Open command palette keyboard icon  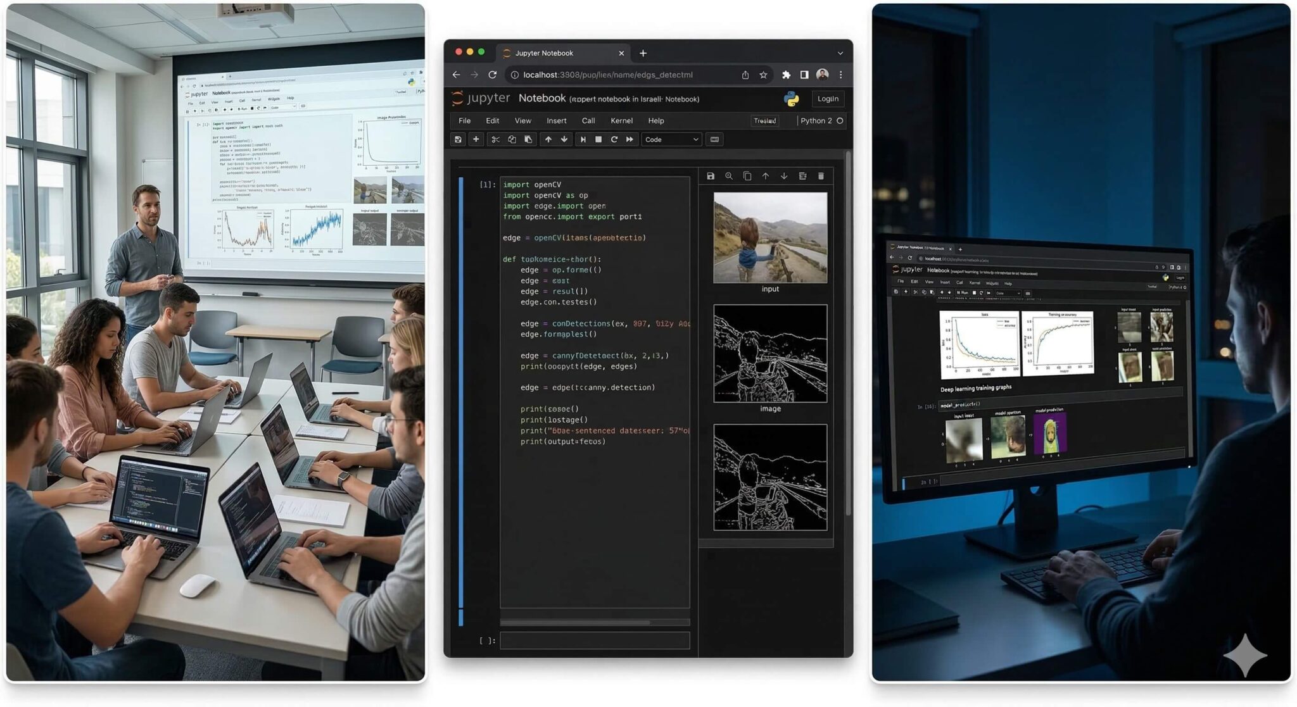pyautogui.click(x=714, y=139)
